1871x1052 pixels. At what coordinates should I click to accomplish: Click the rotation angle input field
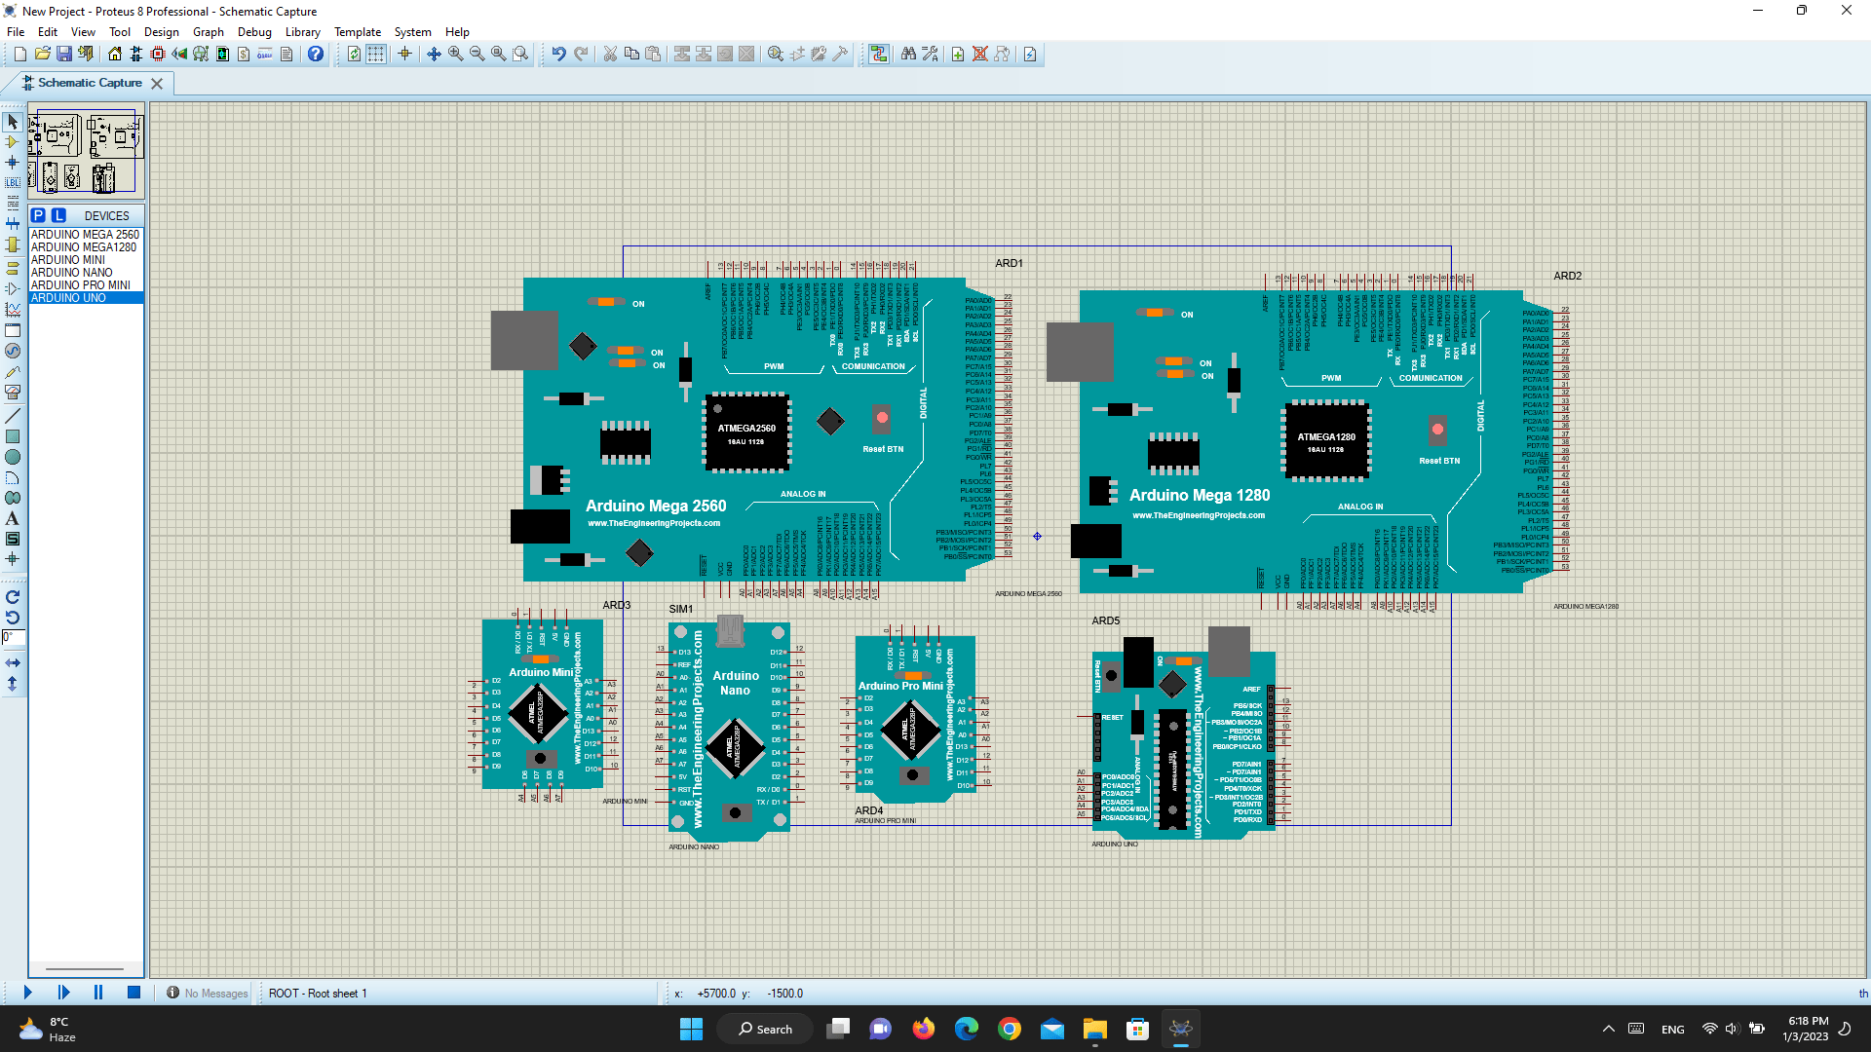tap(14, 638)
